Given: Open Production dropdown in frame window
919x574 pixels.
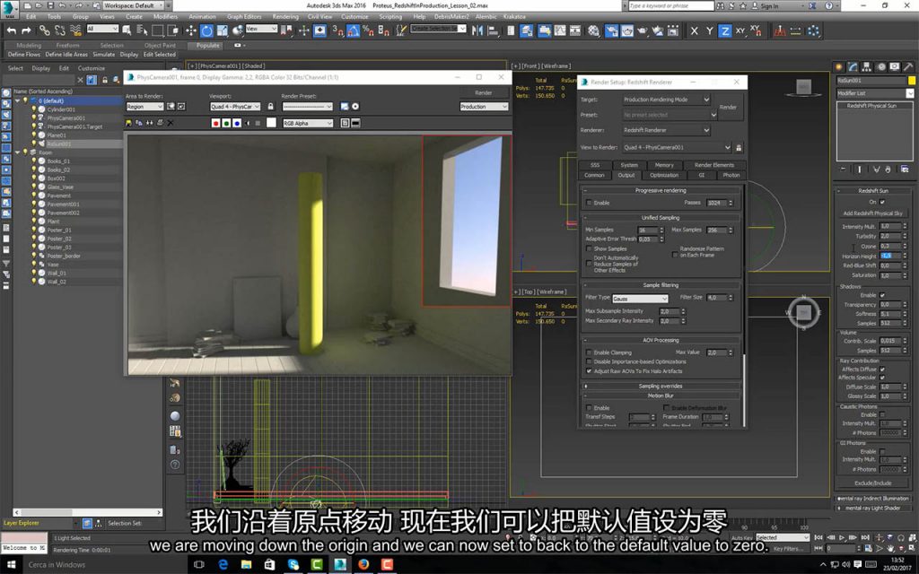Looking at the screenshot, I should (484, 107).
